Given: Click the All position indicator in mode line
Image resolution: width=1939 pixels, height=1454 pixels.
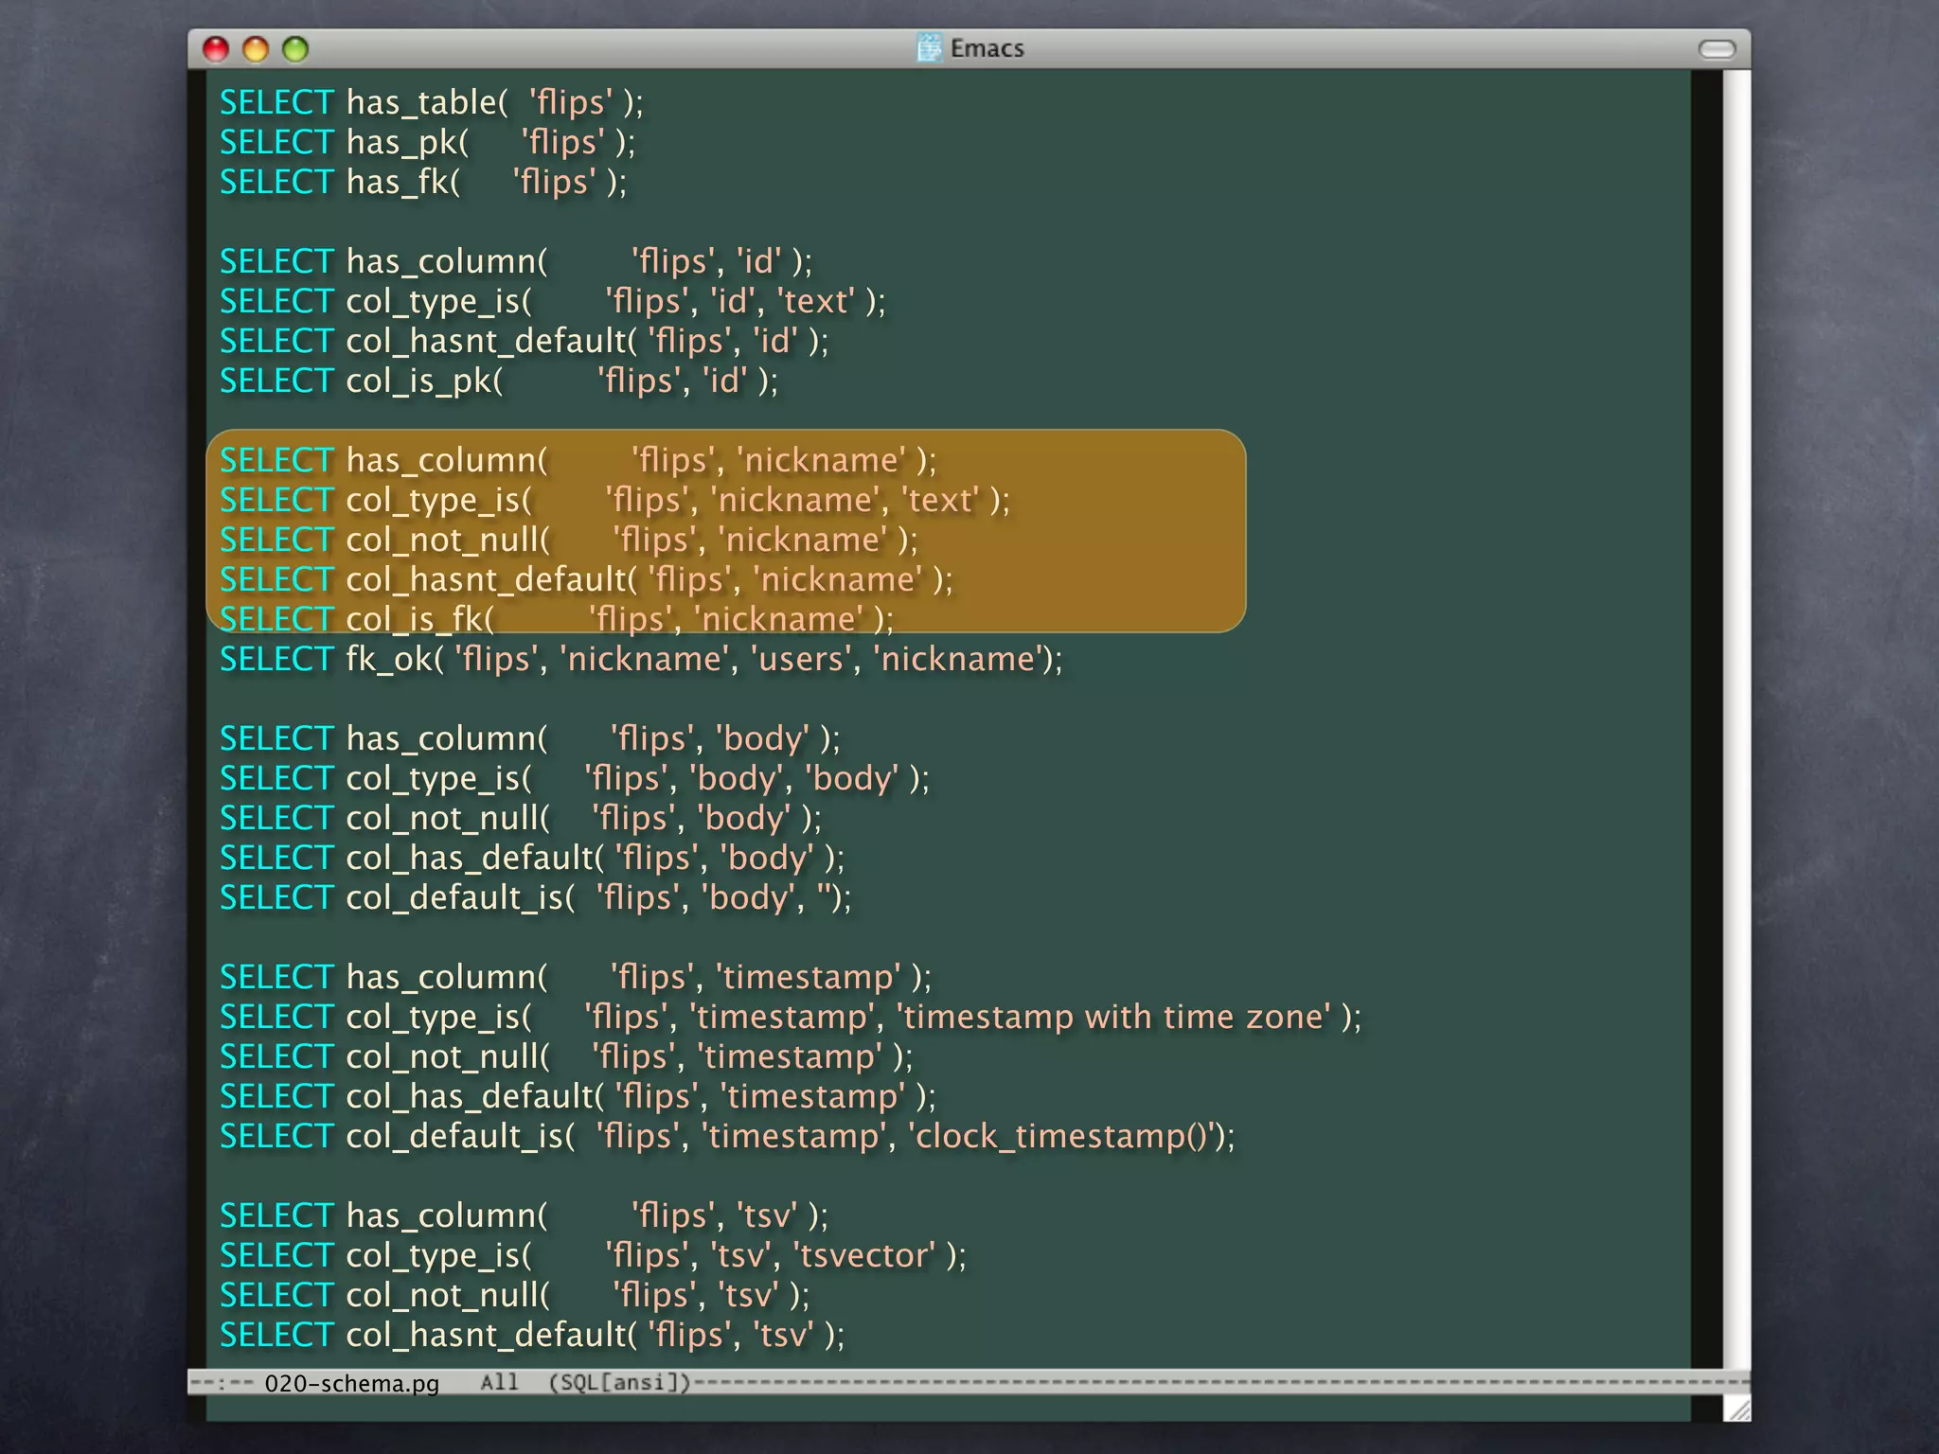Looking at the screenshot, I should pos(499,1382).
